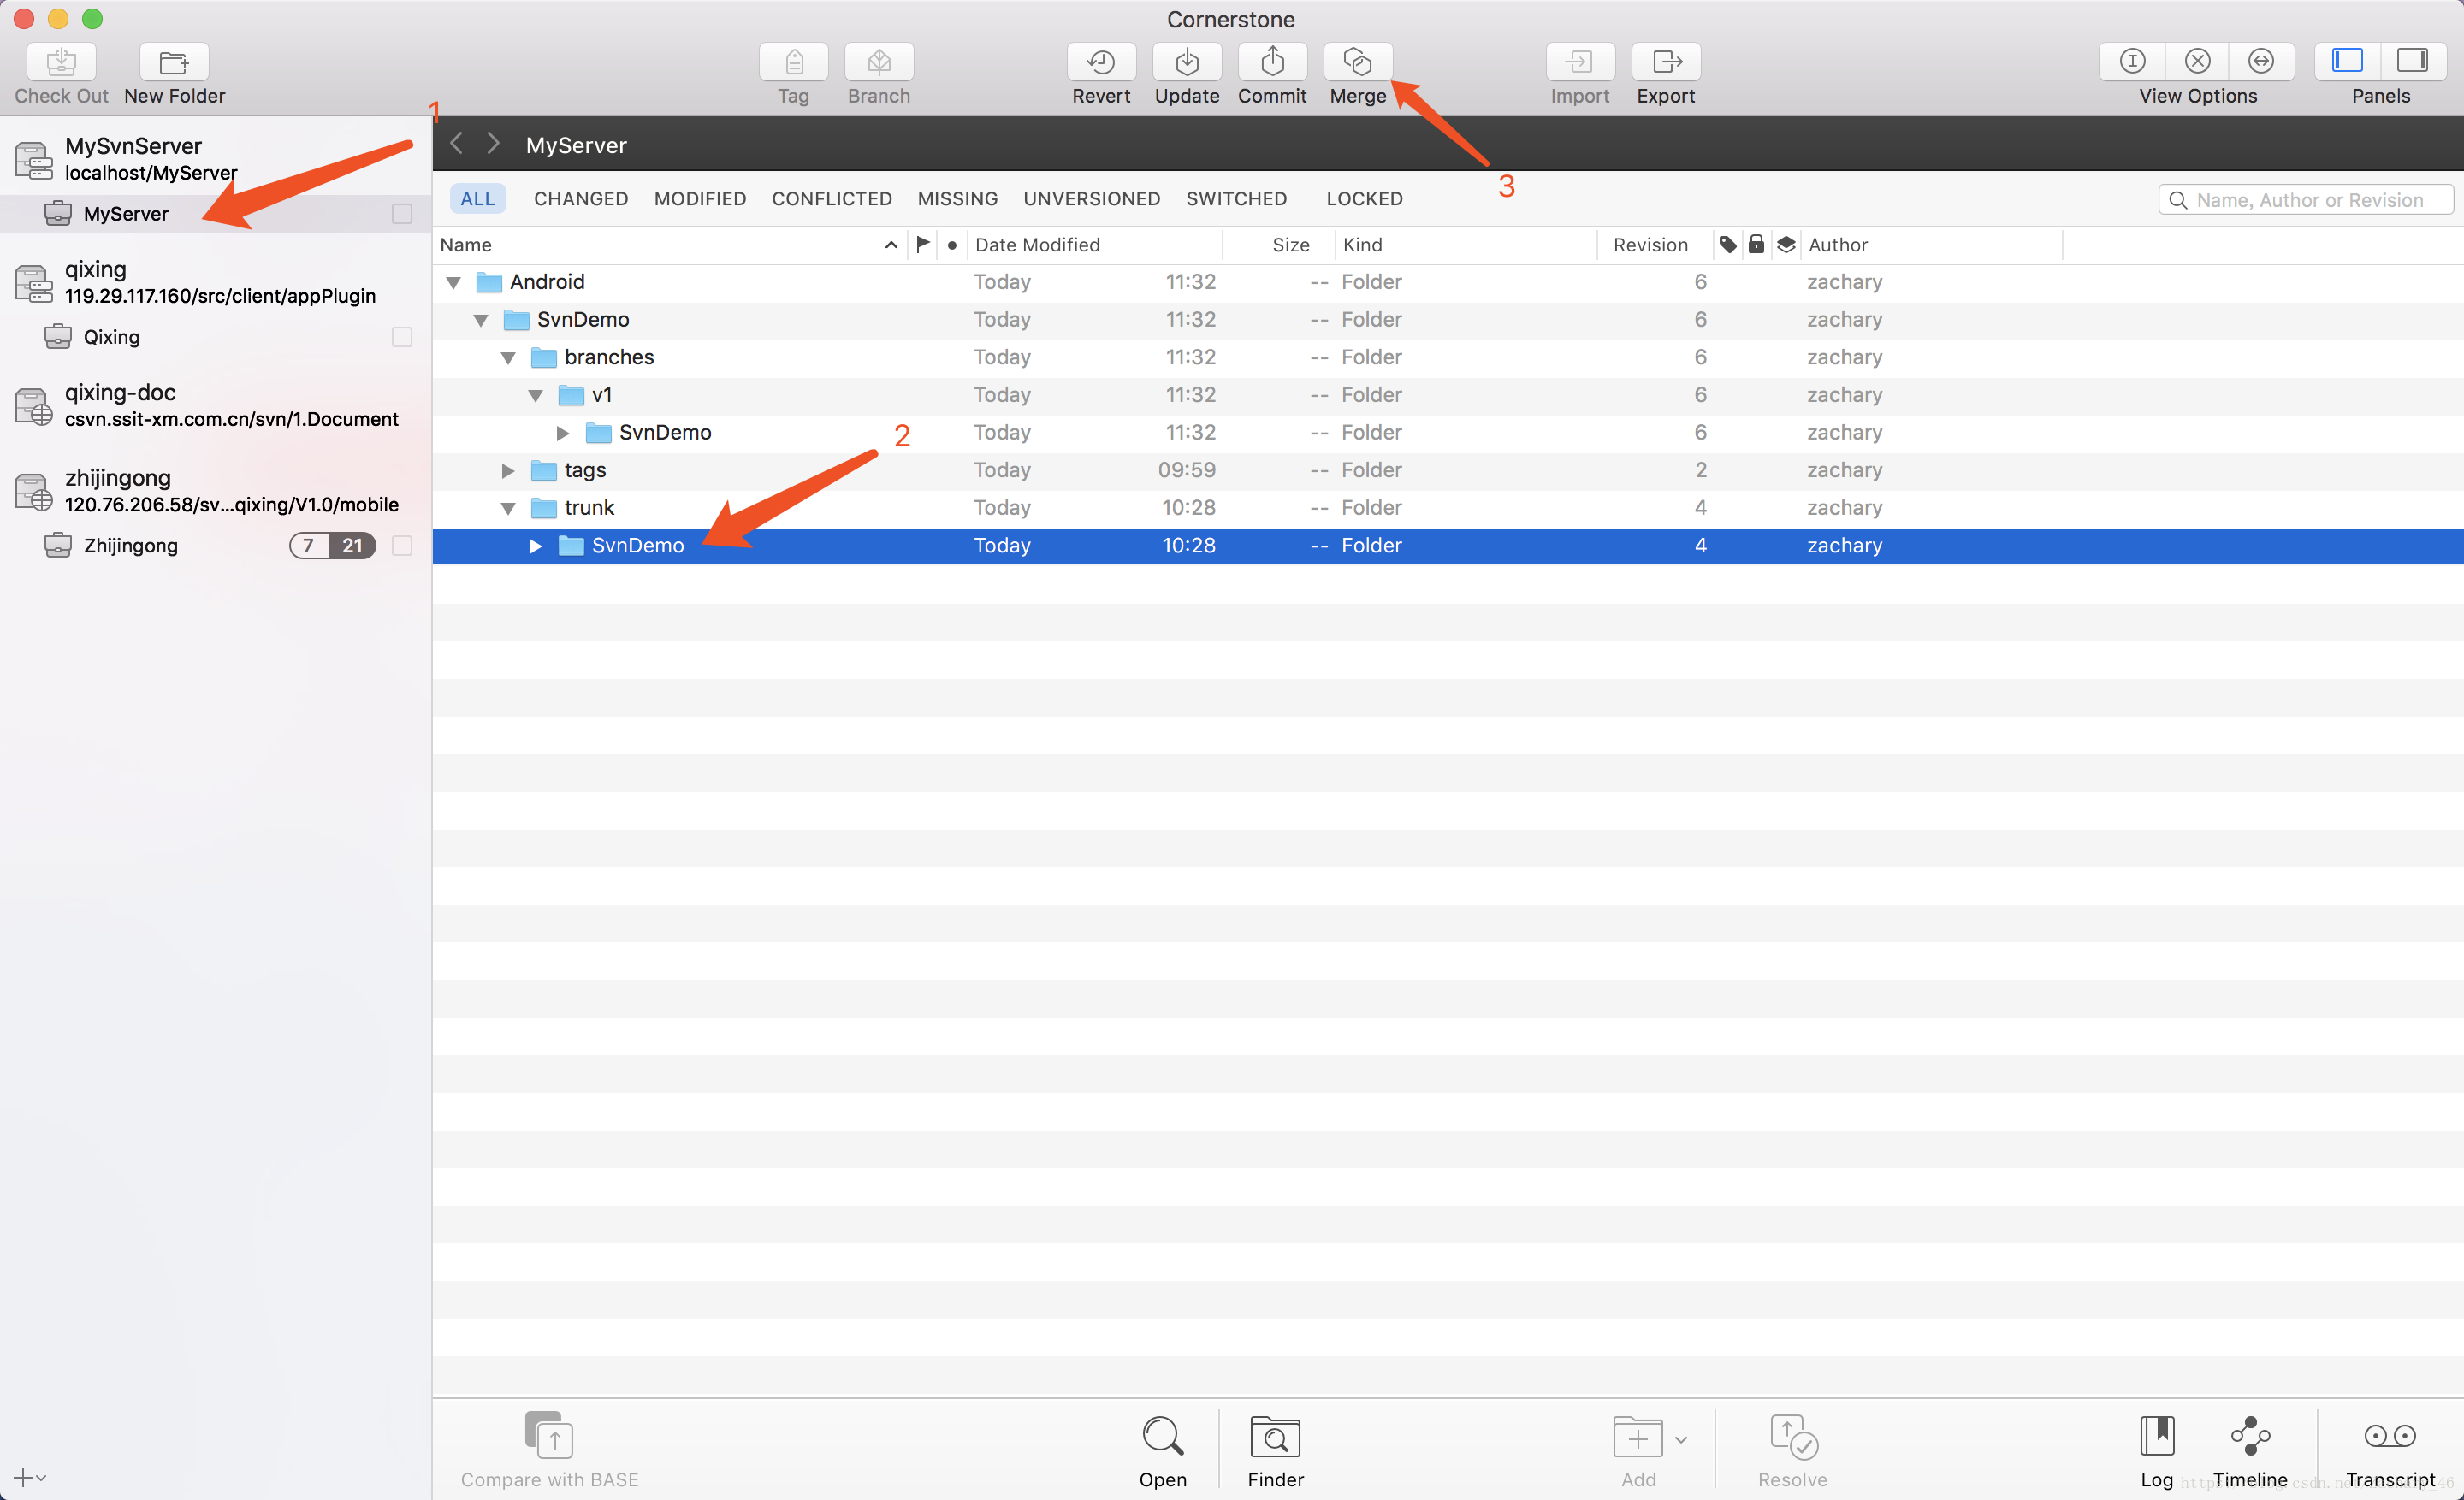The height and width of the screenshot is (1500, 2464).
Task: Click the Check Out toolbar icon
Action: 61,62
